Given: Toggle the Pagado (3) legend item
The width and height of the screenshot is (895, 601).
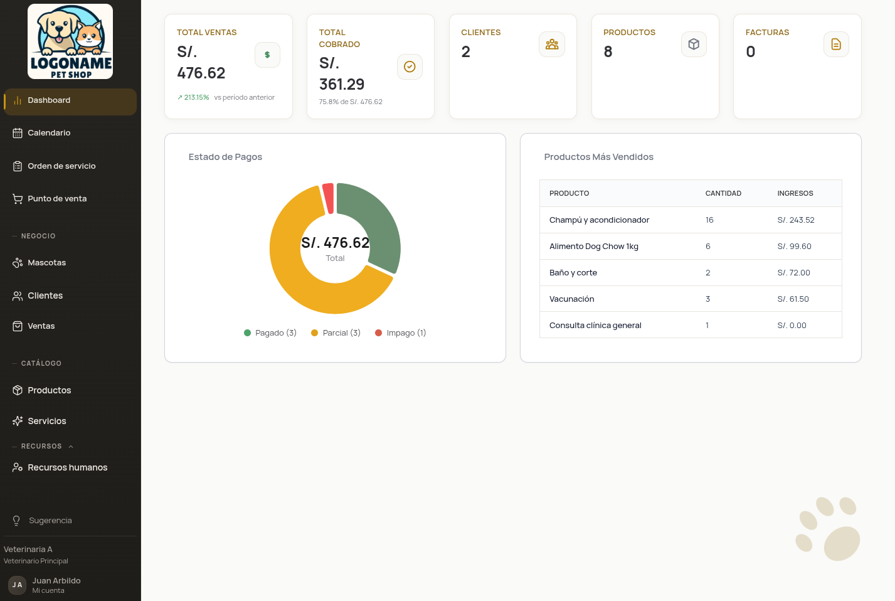Looking at the screenshot, I should 270,333.
